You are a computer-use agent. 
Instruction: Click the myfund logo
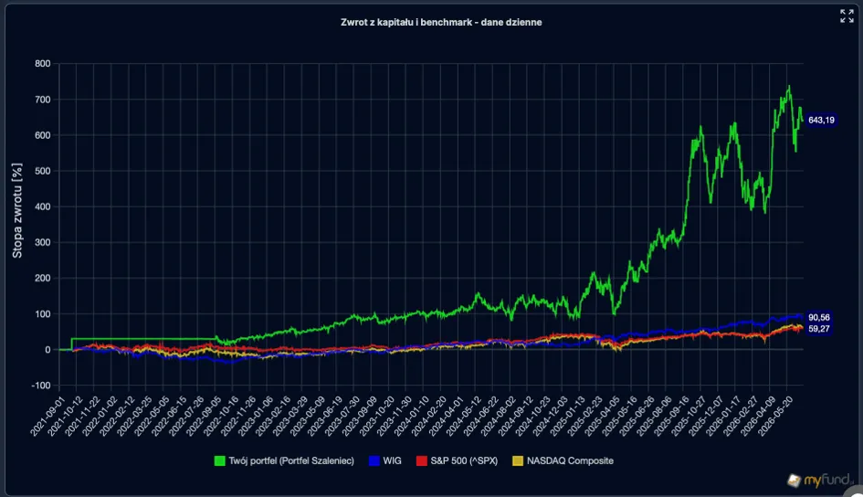click(819, 480)
